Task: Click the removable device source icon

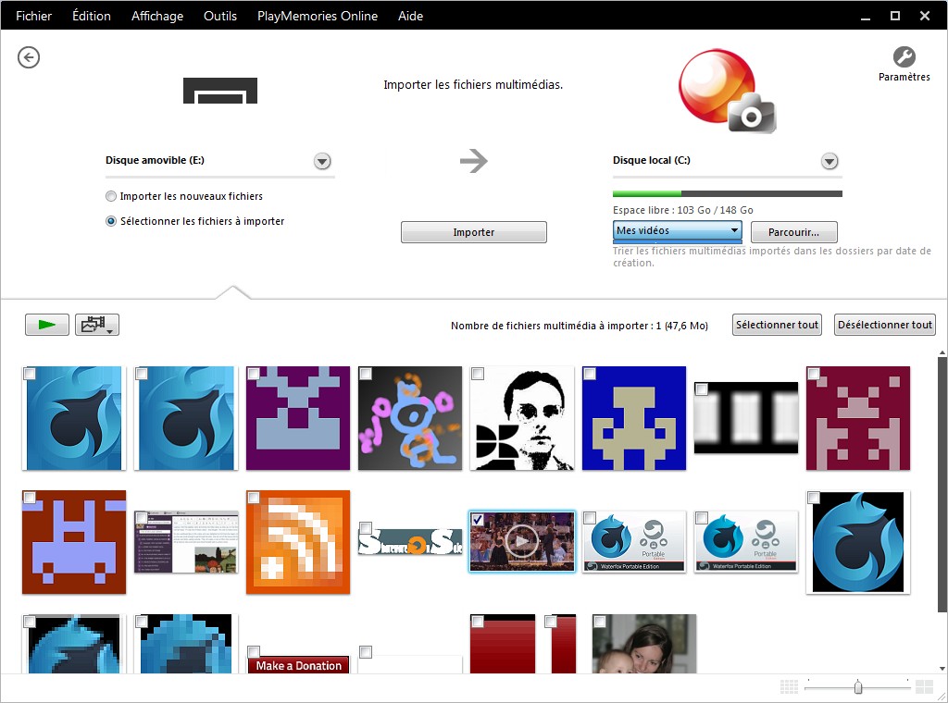Action: point(220,91)
